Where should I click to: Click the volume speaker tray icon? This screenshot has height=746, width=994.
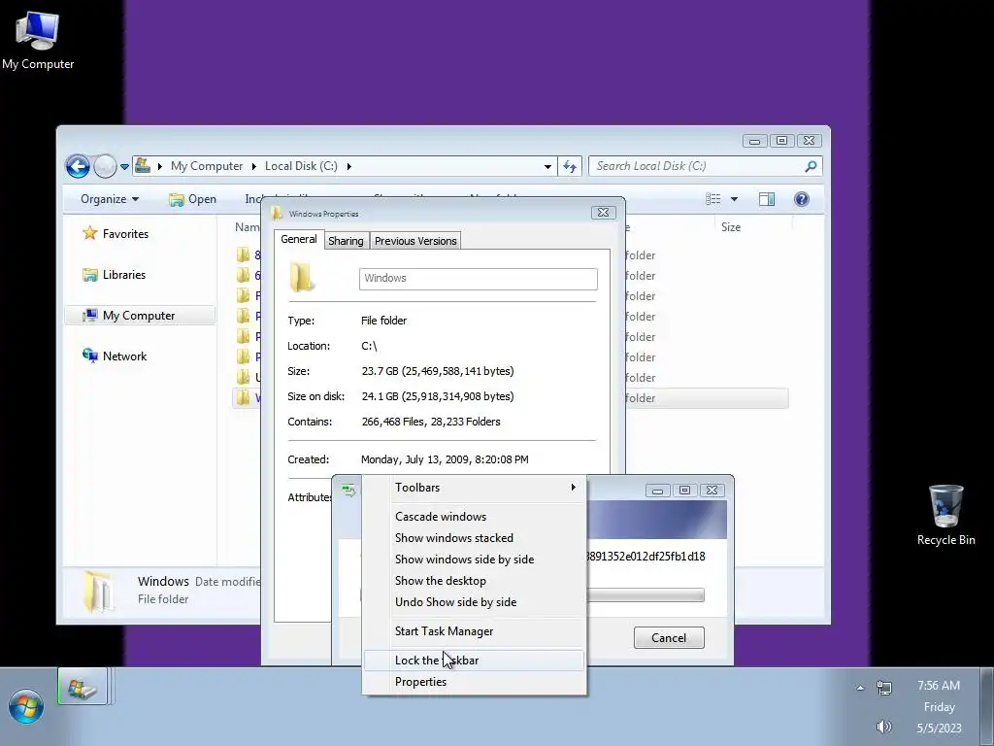(883, 727)
